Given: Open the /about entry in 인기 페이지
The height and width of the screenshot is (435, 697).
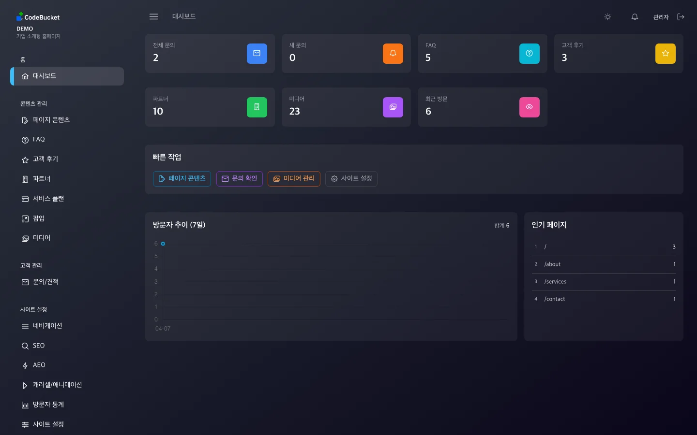Looking at the screenshot, I should point(552,264).
